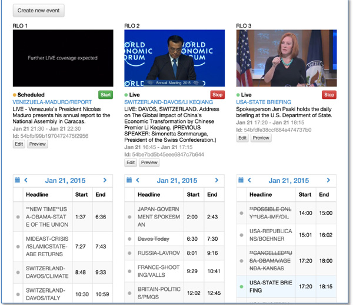Click status dot for JAPAN-GOVERNMENT SPOKESMAN row
Screen dimensions: 353x305
[129, 217]
